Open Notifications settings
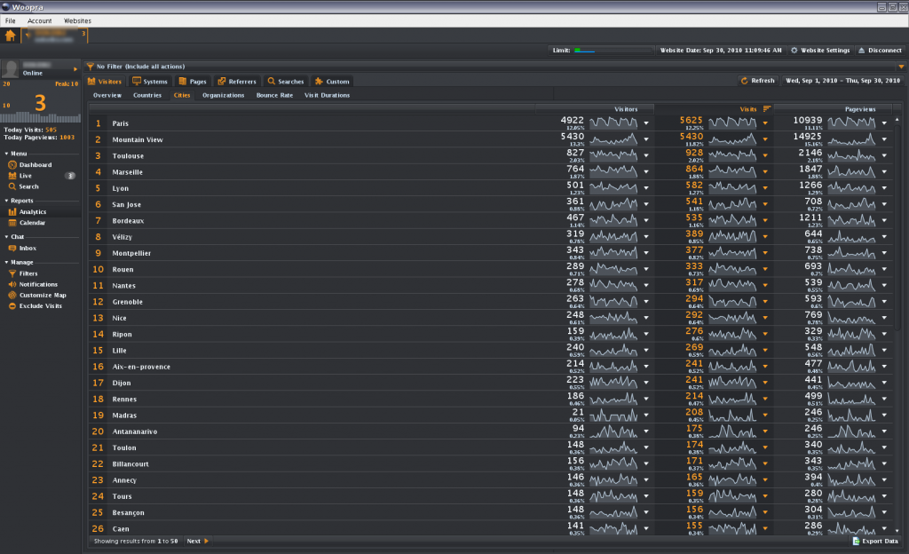 [x=33, y=284]
